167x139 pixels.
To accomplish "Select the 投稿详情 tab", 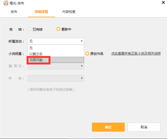I will tap(41, 12).
